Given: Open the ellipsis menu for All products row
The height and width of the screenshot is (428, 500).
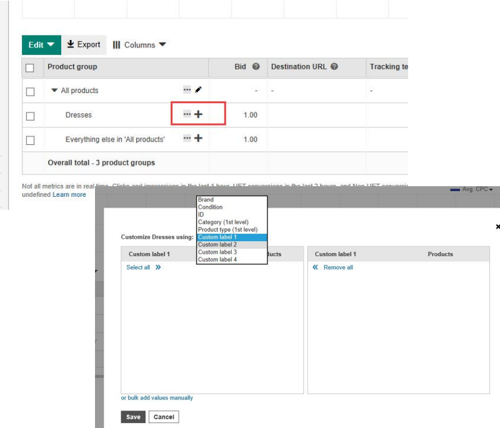Looking at the screenshot, I should (x=187, y=90).
